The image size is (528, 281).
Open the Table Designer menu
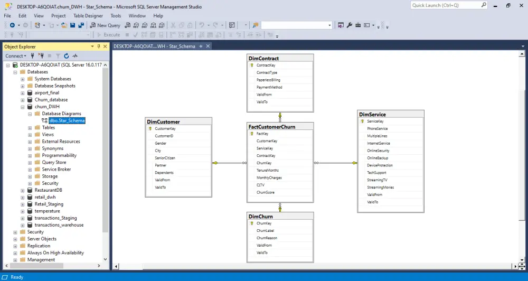88,15
